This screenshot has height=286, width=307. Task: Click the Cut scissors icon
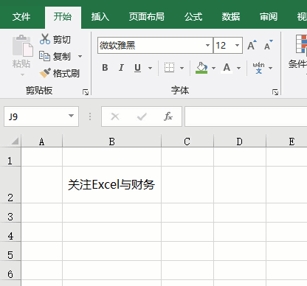45,39
